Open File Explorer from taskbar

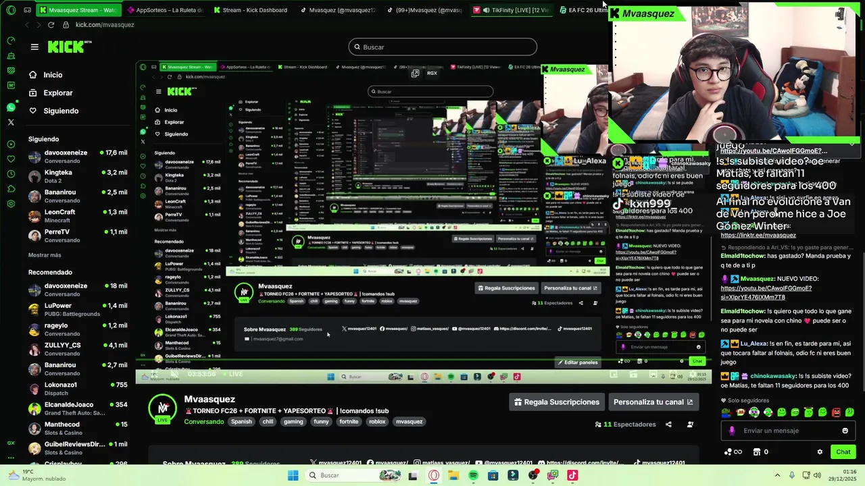click(x=453, y=475)
